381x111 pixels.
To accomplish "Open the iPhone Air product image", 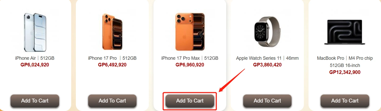I will (35, 32).
